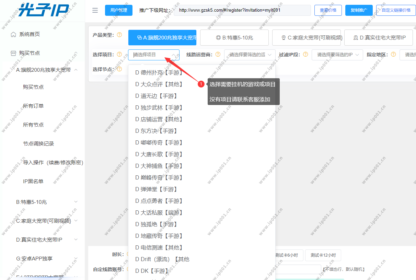Select the 测试卡12小时 duration option
Screen dimensions: 416x280
tap(323, 255)
